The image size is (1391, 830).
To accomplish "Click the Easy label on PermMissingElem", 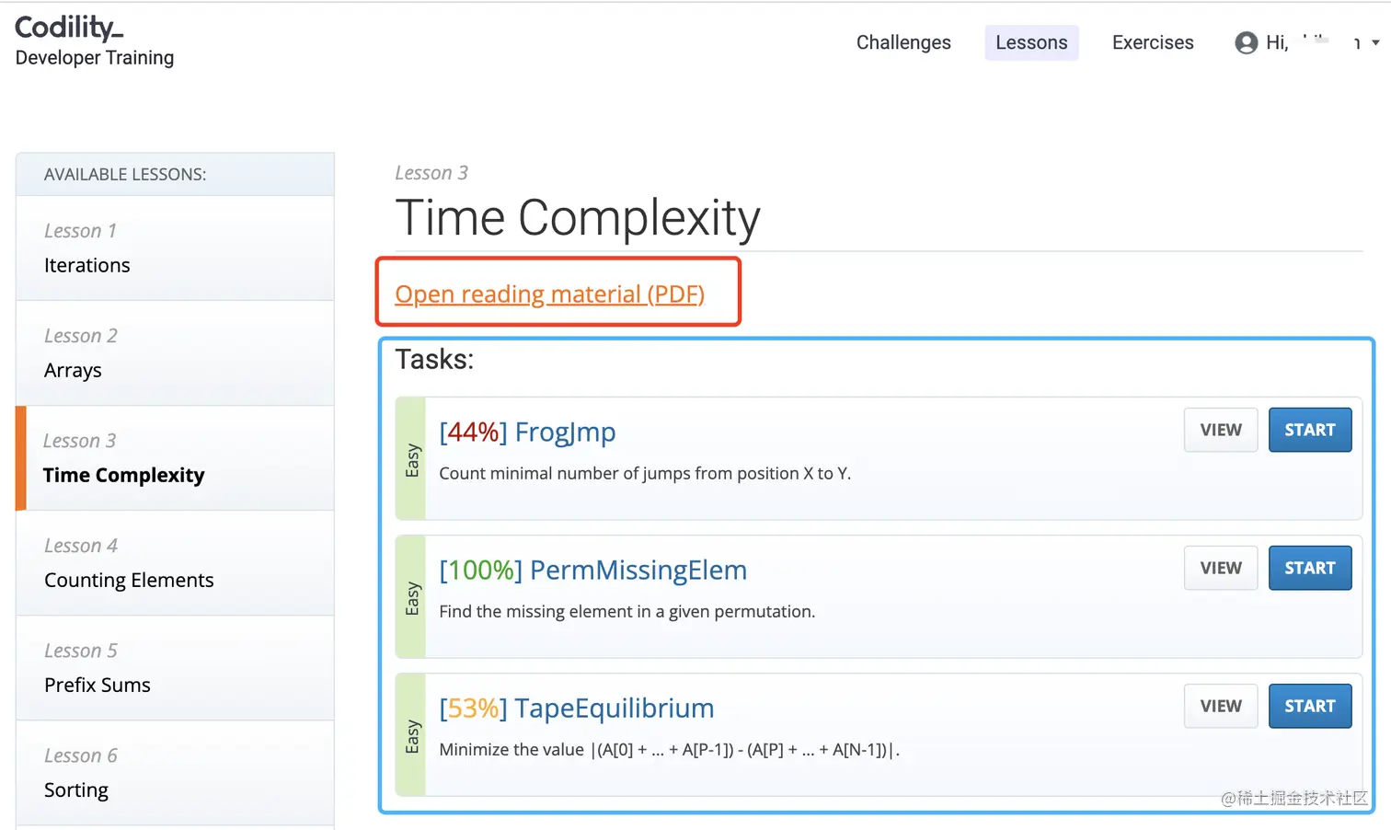I will pos(411,597).
